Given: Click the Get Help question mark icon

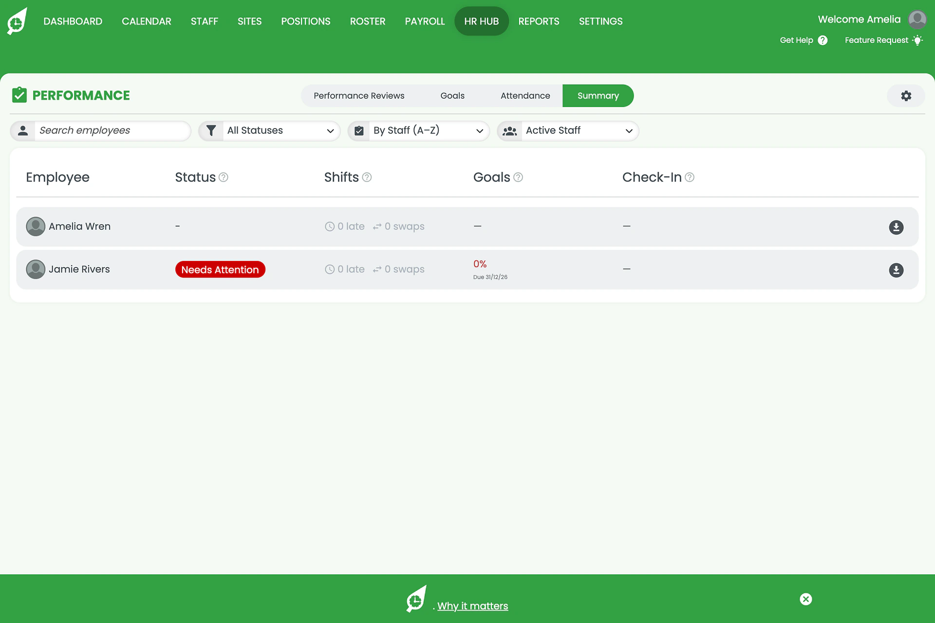Looking at the screenshot, I should [823, 40].
